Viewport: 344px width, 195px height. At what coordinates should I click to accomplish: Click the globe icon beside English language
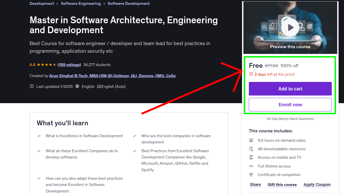pyautogui.click(x=77, y=86)
